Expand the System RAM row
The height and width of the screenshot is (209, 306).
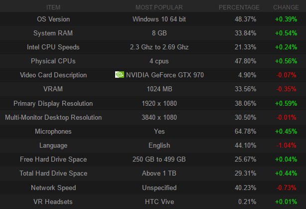coord(53,33)
